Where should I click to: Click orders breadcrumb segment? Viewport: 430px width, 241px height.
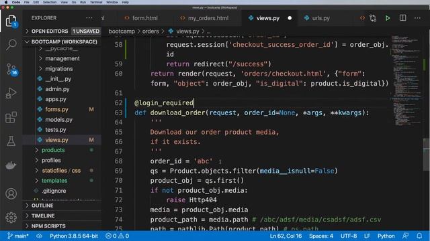pos(150,31)
